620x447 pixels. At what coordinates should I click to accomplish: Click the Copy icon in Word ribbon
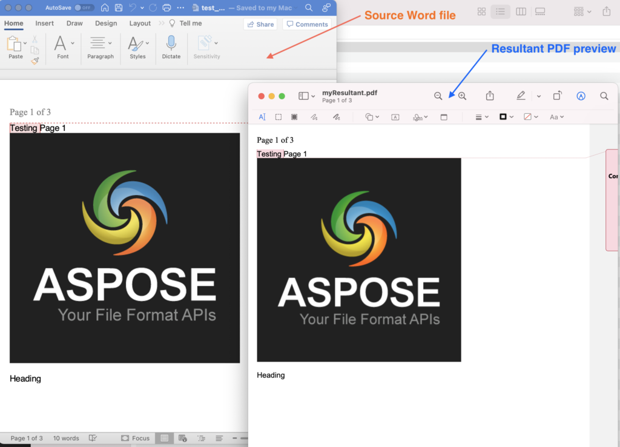tap(35, 50)
